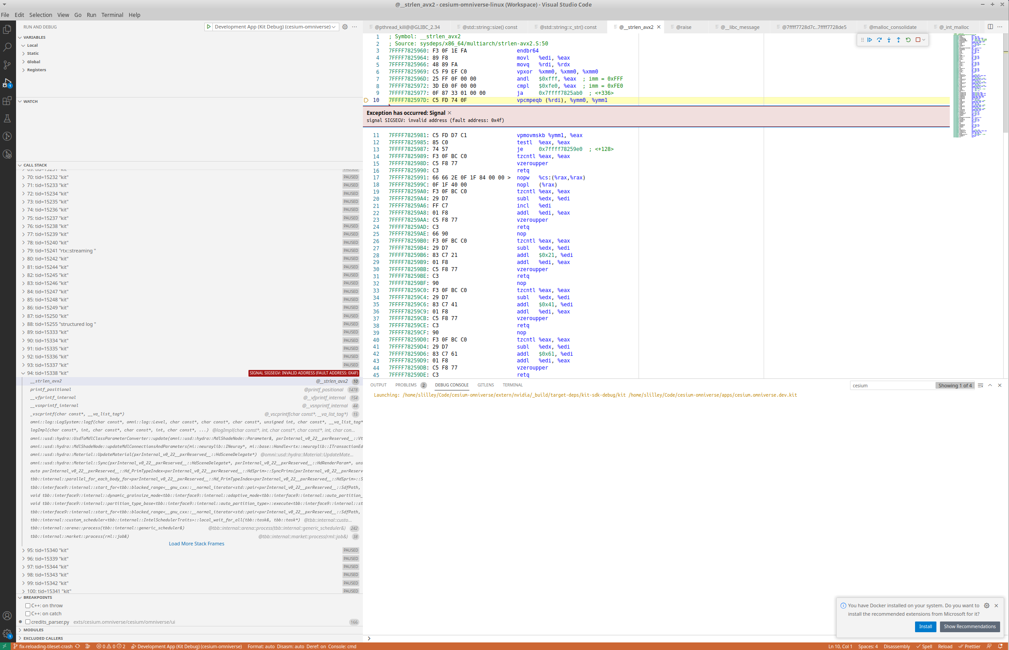Click Load More Stack Frames
The width and height of the screenshot is (1009, 650).
point(196,543)
